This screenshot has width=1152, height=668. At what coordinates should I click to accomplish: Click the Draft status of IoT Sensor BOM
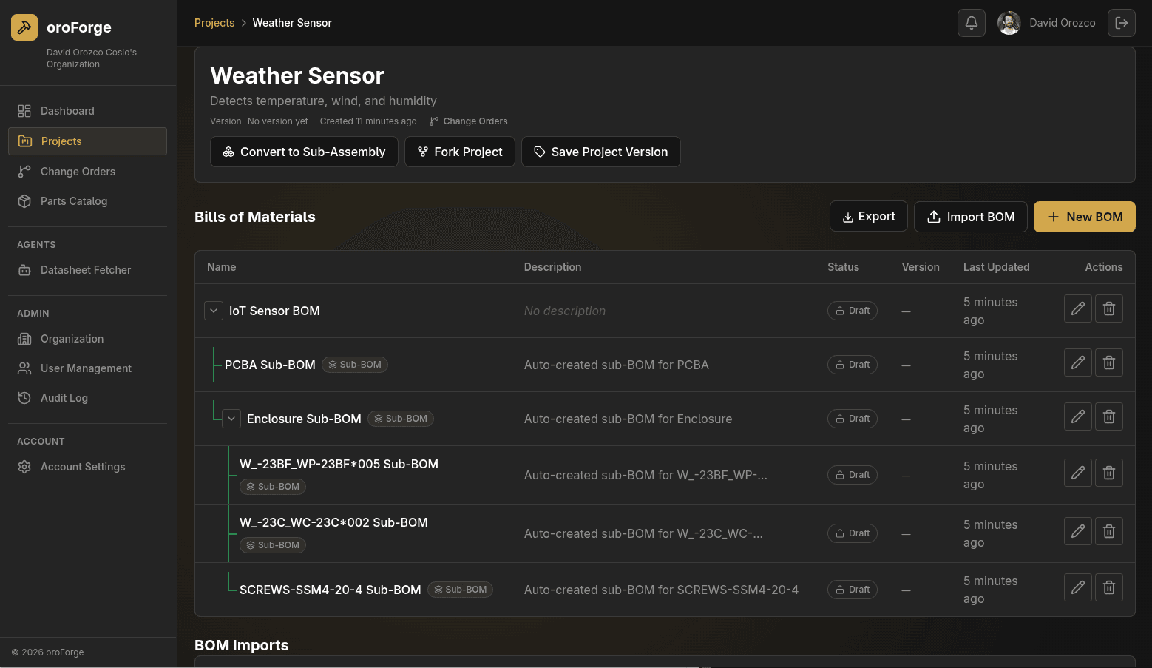853,311
